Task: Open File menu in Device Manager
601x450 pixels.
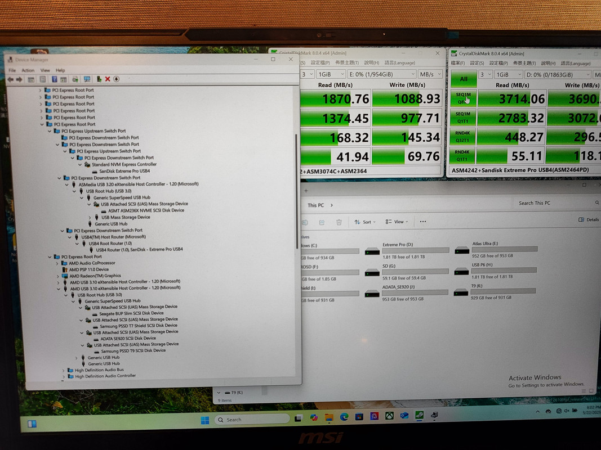Action: pyautogui.click(x=12, y=70)
